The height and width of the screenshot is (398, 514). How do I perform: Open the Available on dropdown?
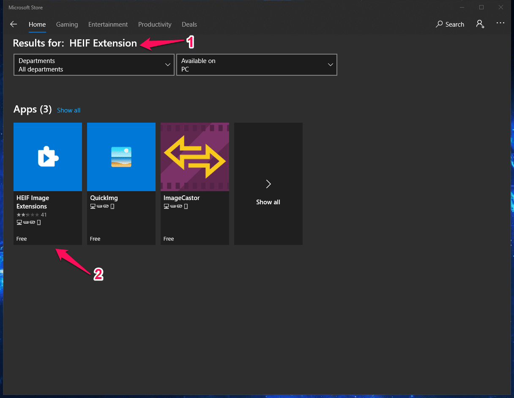[x=257, y=65]
